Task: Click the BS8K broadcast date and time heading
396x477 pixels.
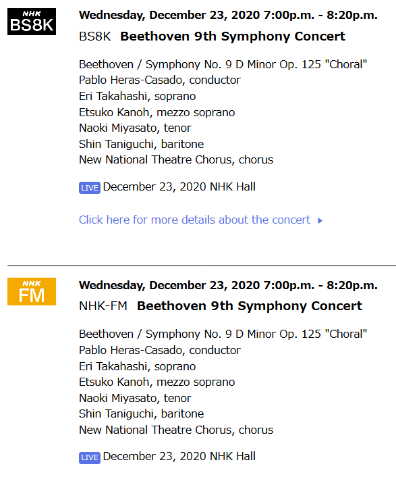Action: [x=229, y=15]
